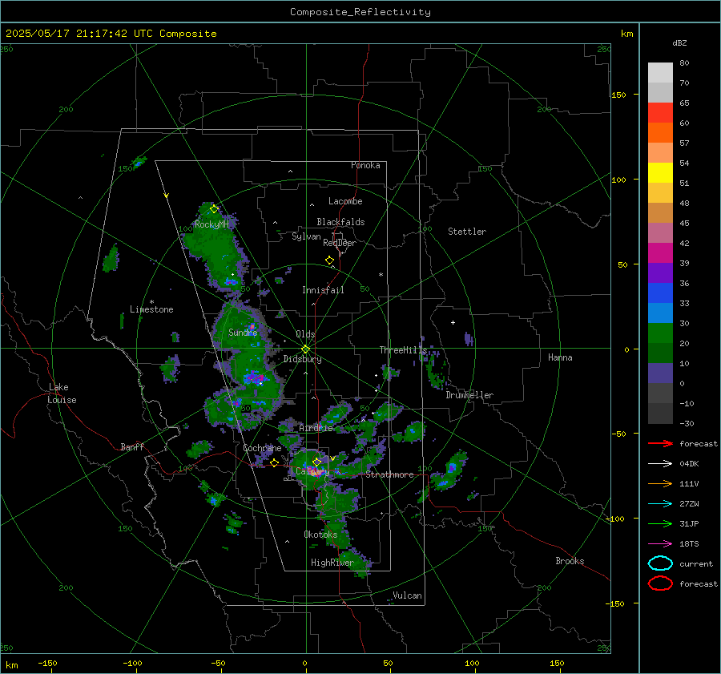Viewport: 721px width, 674px height.
Task: Select the dark orange 60–57 dBZ swatch
Action: 660,133
